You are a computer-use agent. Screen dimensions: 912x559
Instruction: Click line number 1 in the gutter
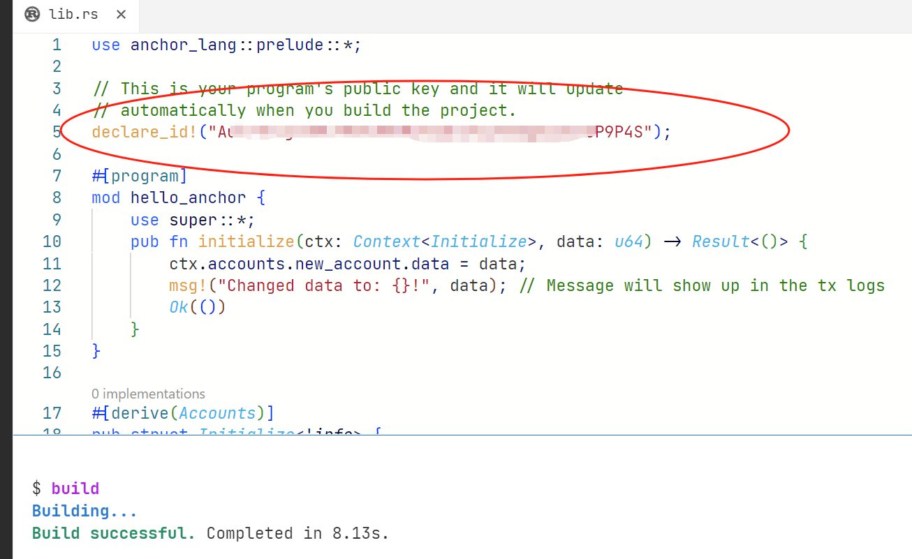[x=57, y=45]
